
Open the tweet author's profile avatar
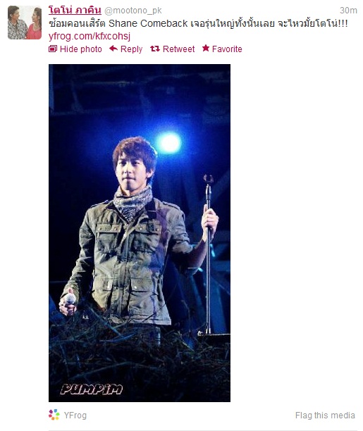click(25, 23)
